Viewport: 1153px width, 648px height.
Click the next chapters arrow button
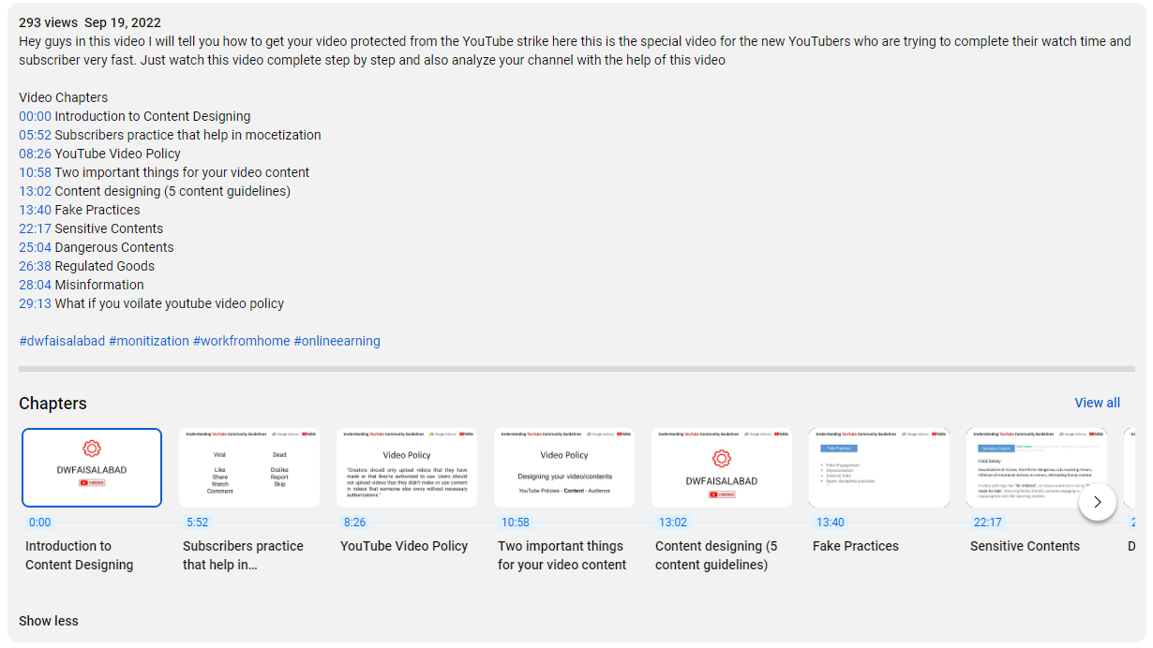(x=1097, y=502)
